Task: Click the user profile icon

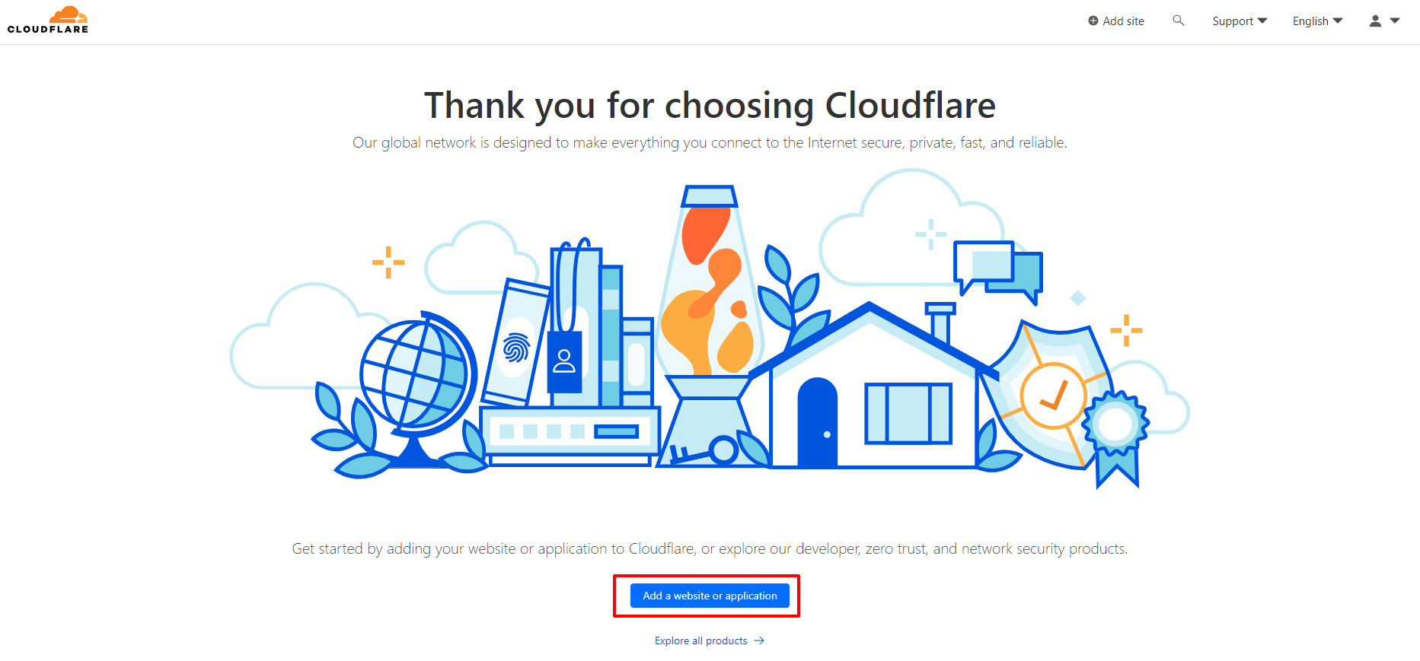Action: [x=1375, y=21]
